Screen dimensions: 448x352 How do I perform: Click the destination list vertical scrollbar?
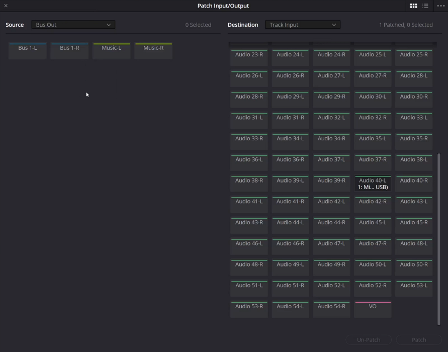click(439, 239)
